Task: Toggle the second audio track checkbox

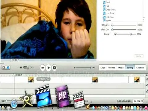Action: (147, 85)
